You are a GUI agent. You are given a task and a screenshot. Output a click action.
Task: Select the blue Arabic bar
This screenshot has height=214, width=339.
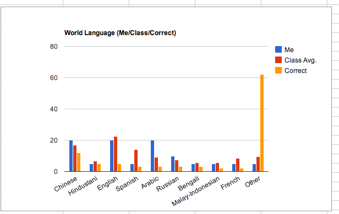(x=152, y=156)
